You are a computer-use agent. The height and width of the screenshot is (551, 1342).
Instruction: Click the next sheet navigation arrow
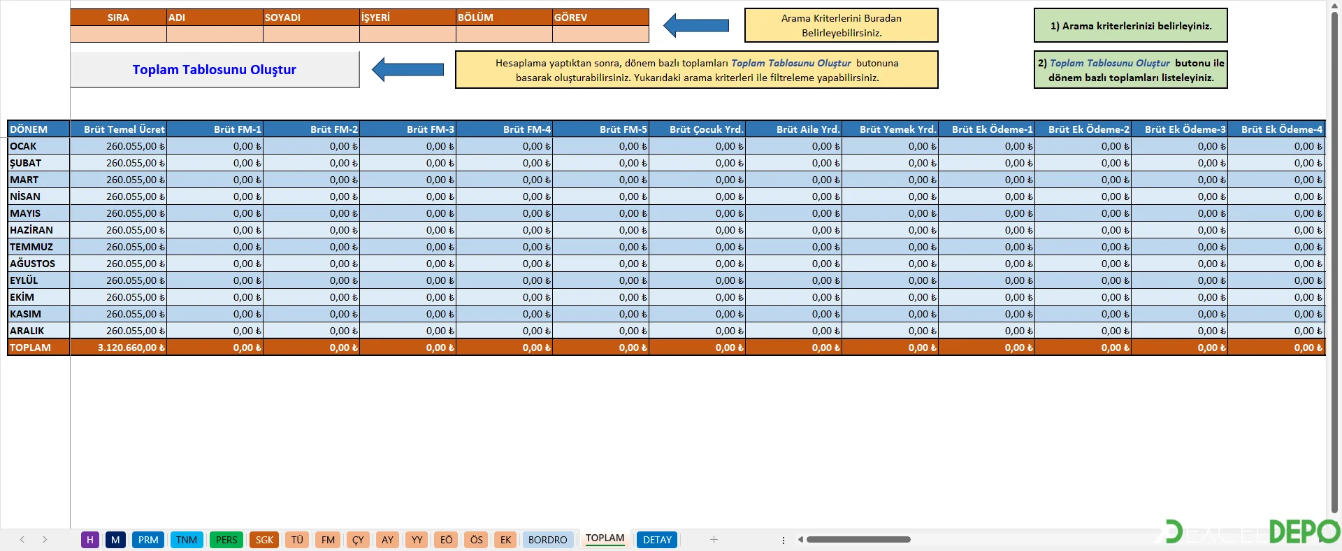pos(45,539)
